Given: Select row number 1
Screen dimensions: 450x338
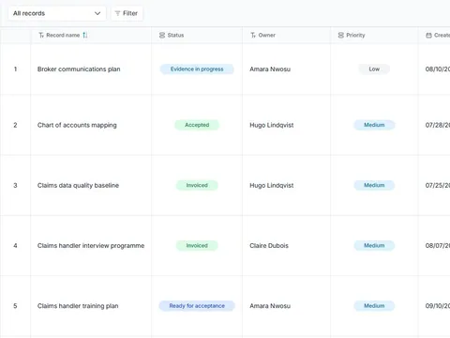Looking at the screenshot, I should coord(15,69).
